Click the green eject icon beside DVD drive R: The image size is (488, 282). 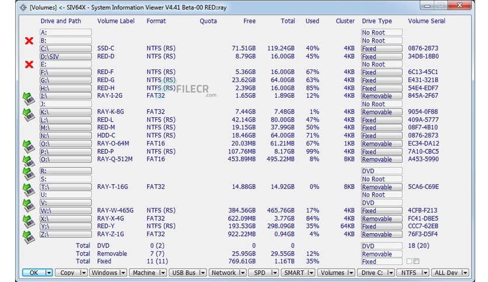click(29, 174)
